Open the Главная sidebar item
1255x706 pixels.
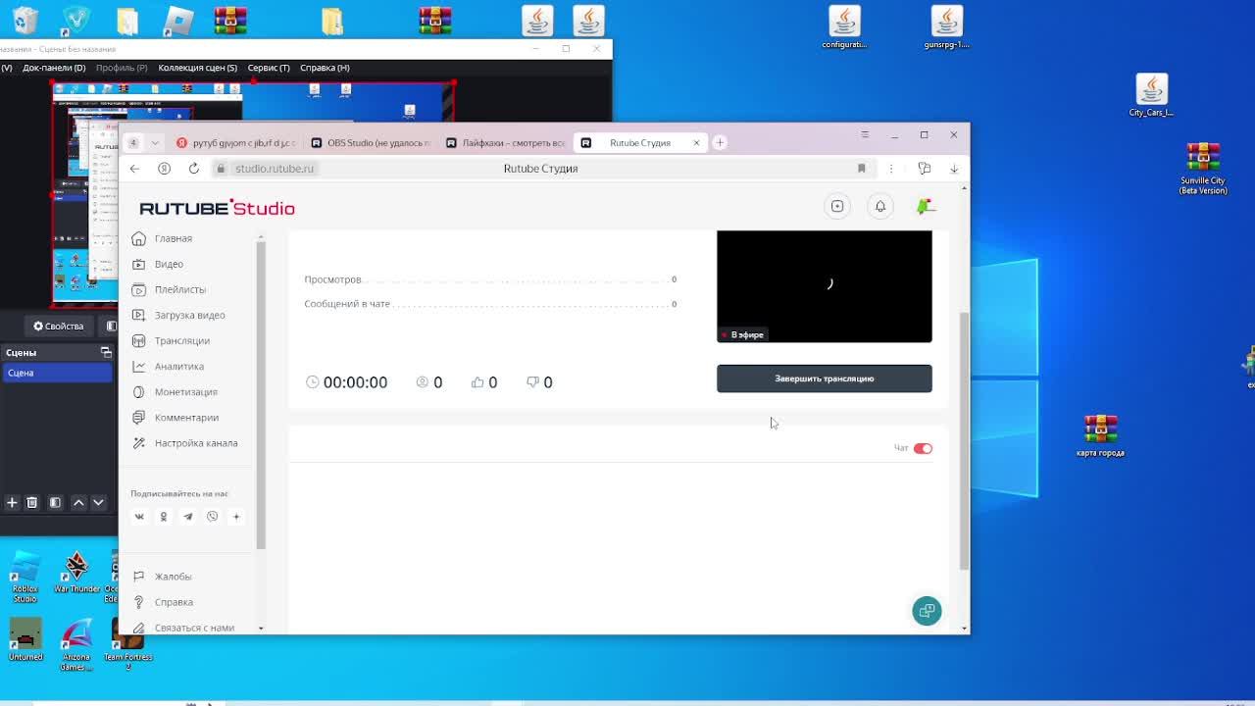pos(174,238)
